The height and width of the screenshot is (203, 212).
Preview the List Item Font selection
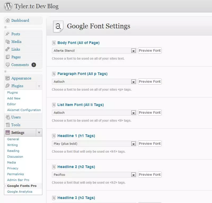coord(150,113)
